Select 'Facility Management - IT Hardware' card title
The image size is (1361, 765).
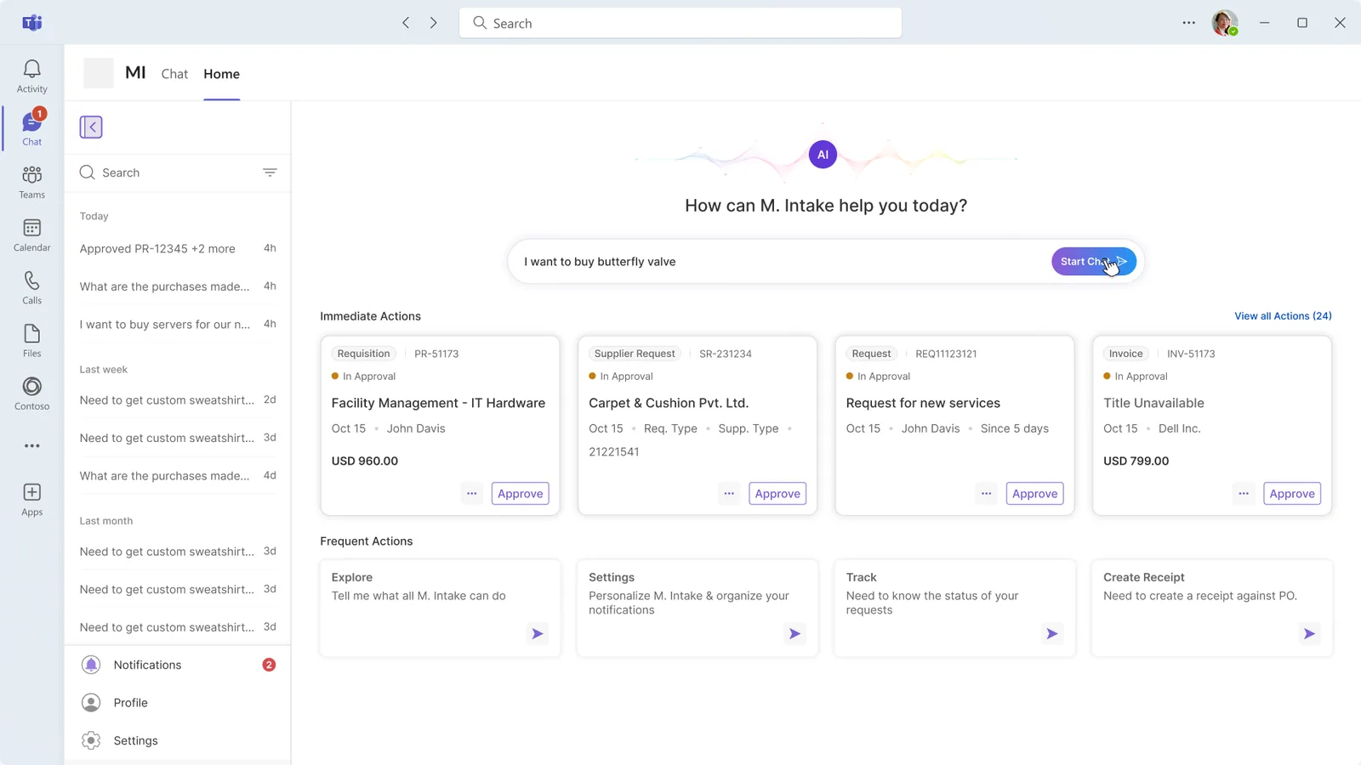[x=438, y=403]
